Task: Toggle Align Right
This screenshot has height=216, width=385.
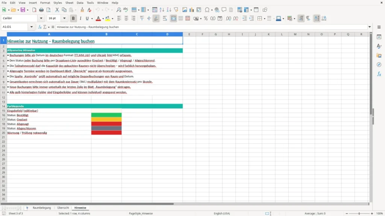Action: pyautogui.click(x=133, y=18)
